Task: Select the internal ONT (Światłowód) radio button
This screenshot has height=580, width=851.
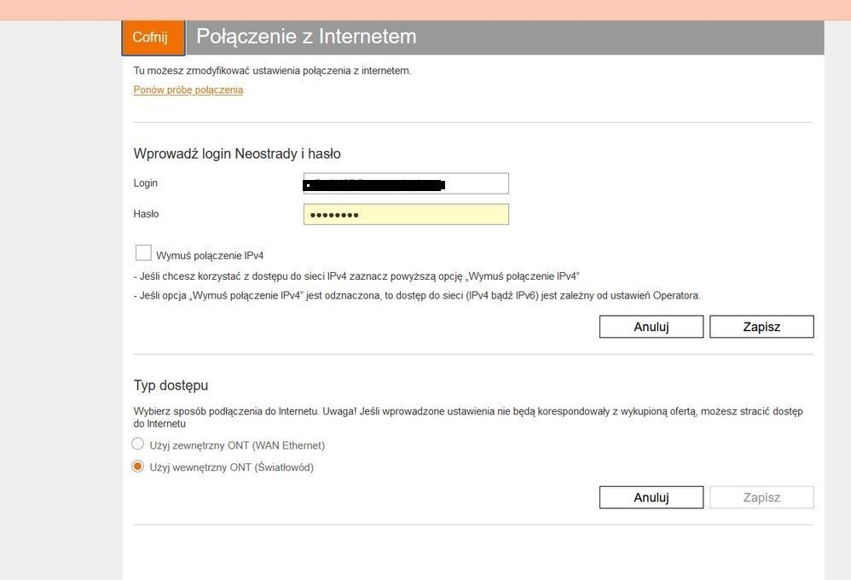Action: coord(138,467)
